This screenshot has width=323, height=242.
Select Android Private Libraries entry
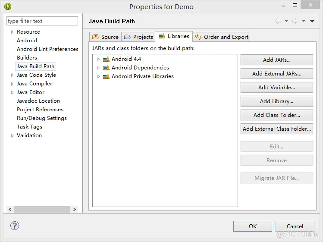click(143, 76)
